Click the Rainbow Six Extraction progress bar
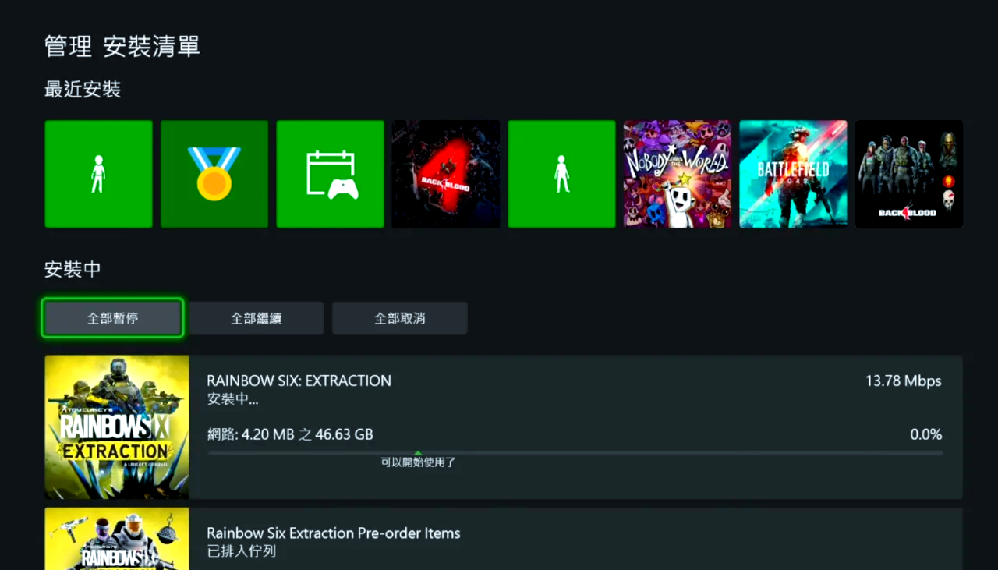 coord(575,452)
